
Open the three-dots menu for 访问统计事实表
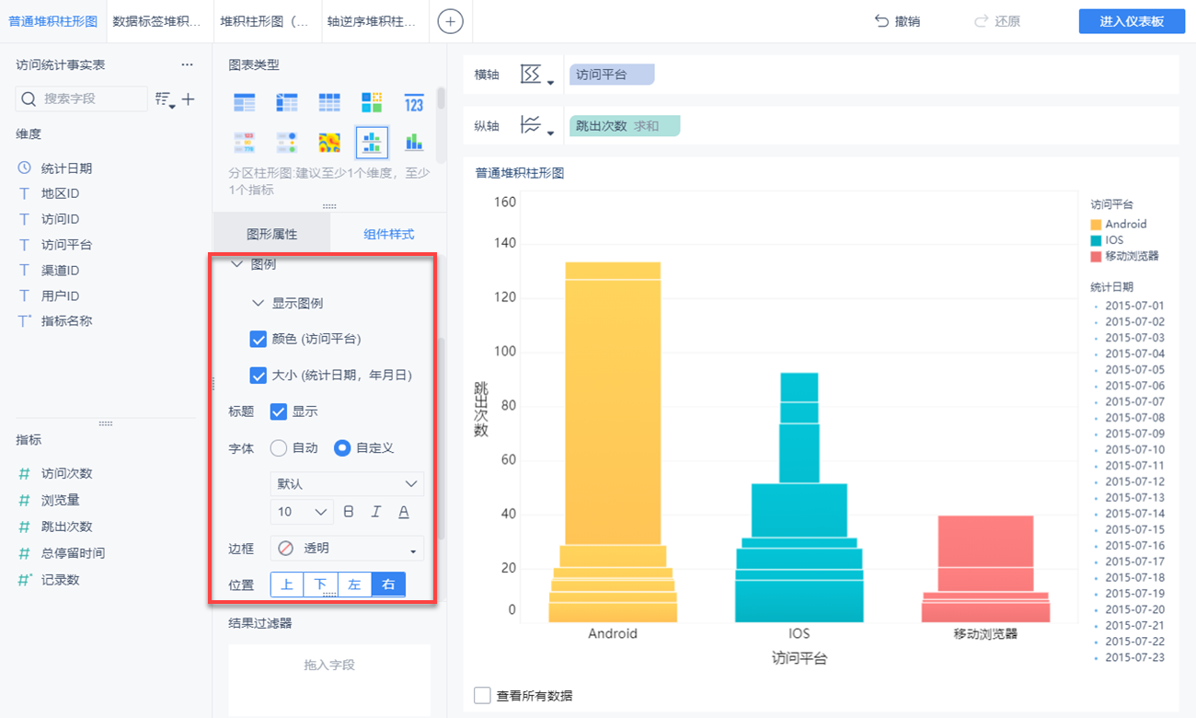pos(188,65)
